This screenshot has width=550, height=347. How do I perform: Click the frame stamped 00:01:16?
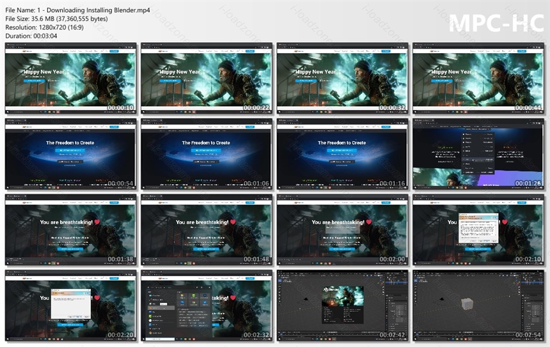click(x=342, y=154)
